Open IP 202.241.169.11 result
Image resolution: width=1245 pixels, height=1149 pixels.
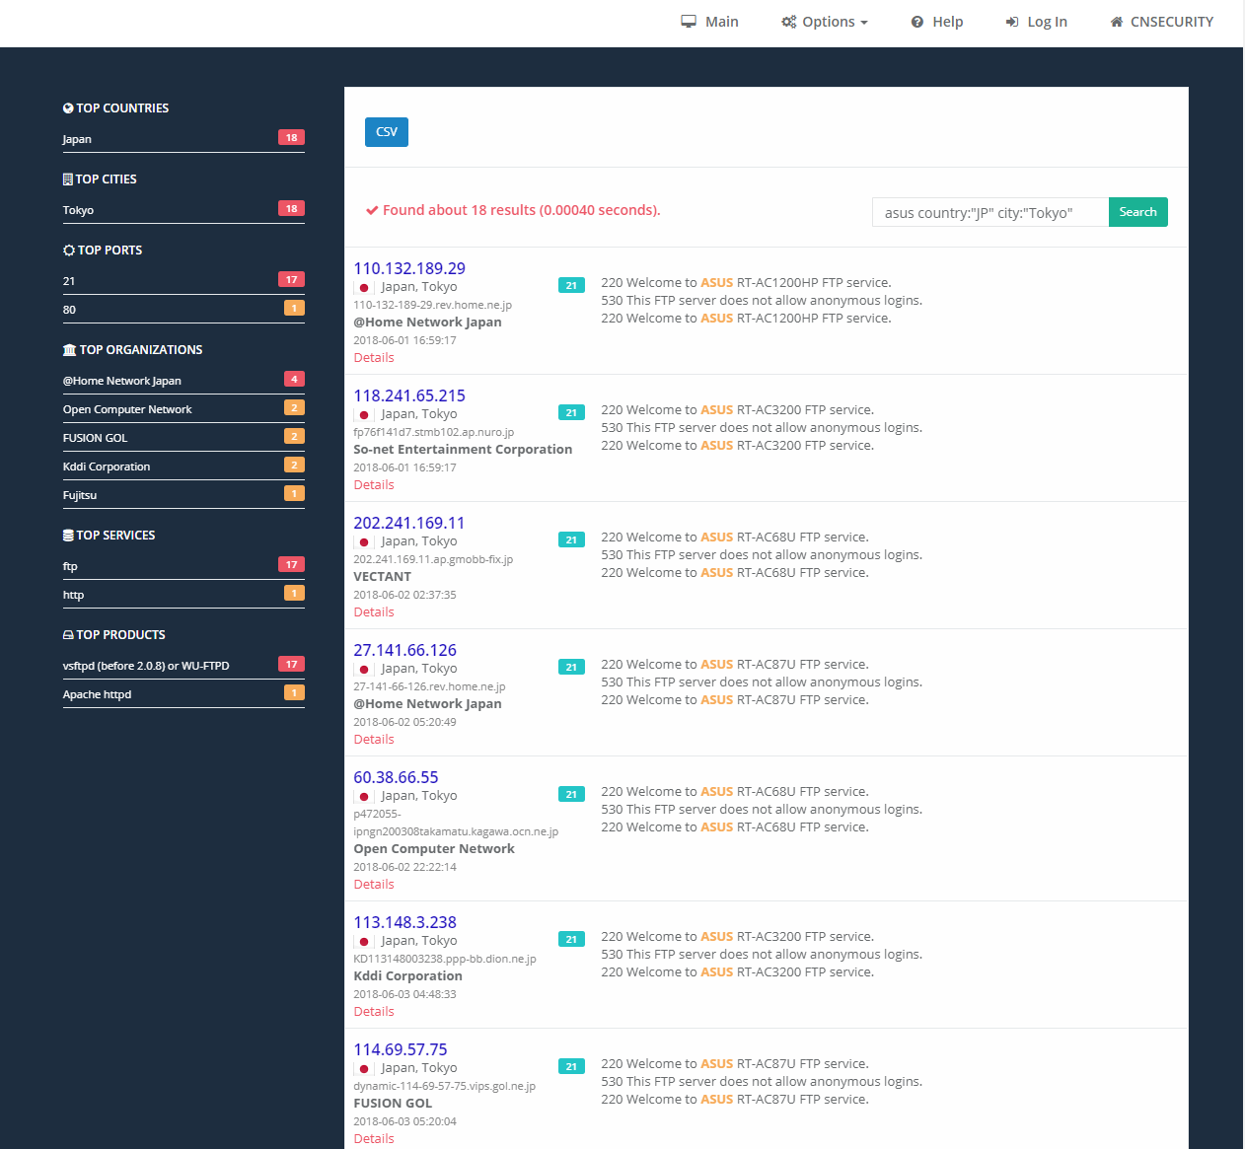click(408, 523)
